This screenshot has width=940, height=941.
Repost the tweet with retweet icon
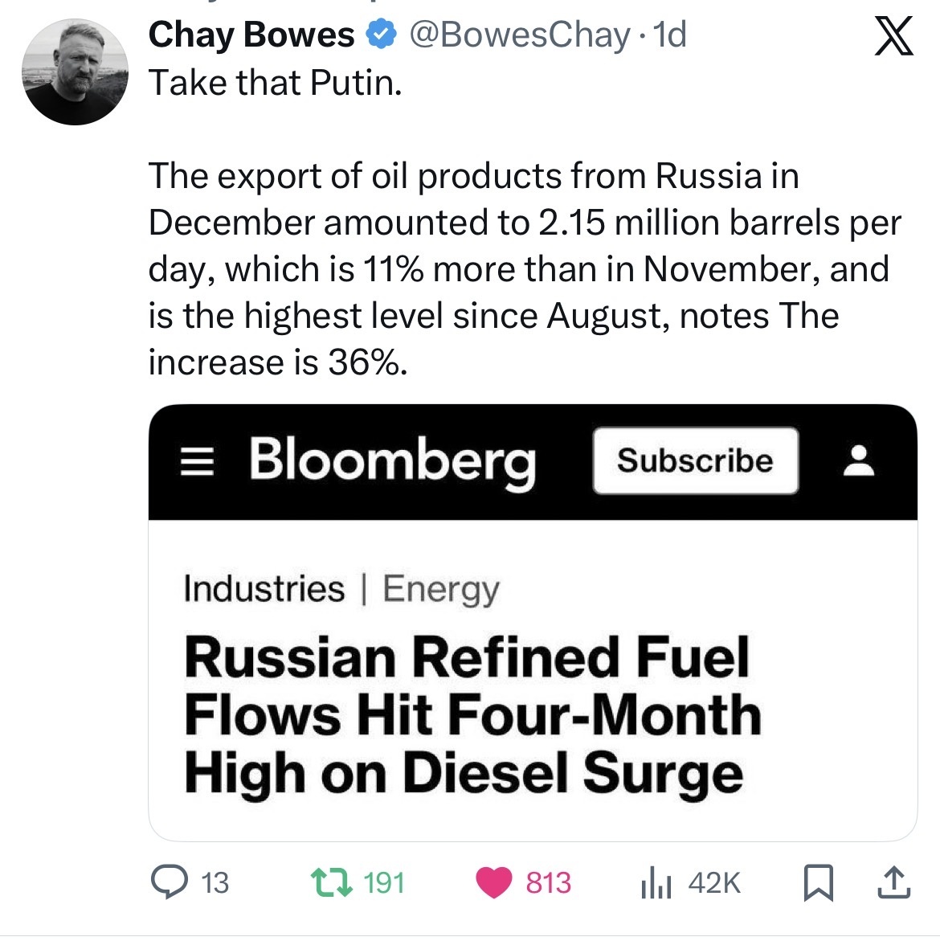tap(331, 882)
